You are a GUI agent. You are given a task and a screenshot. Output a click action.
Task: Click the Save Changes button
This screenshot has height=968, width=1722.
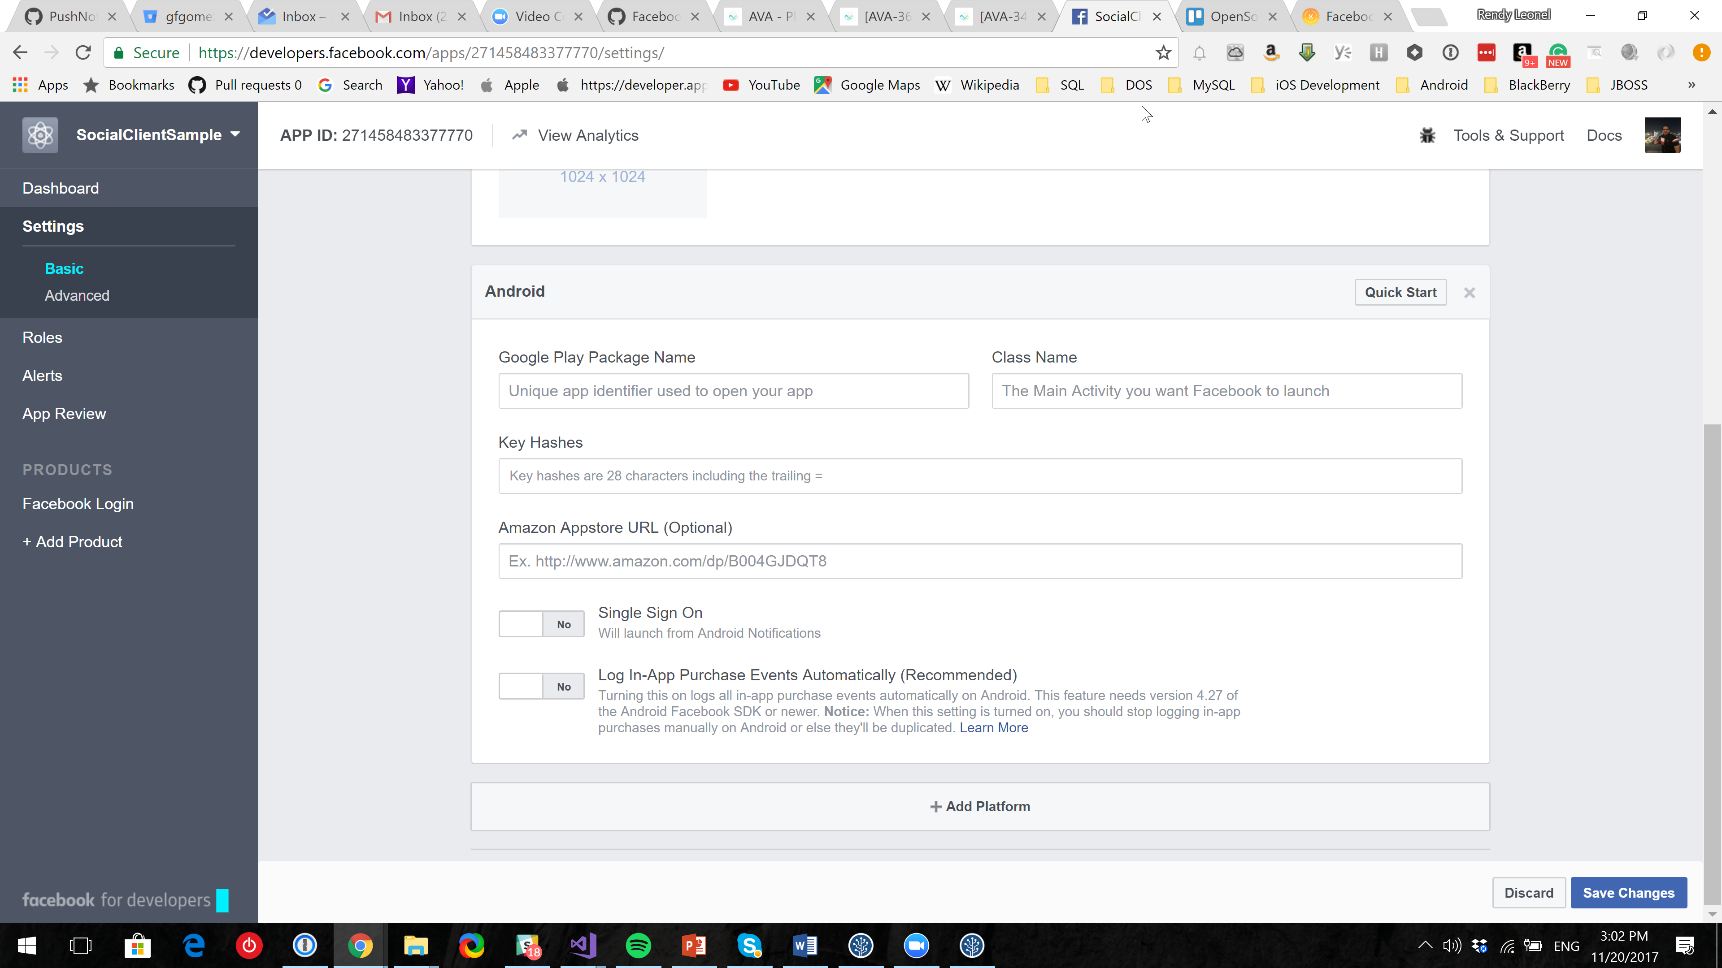1628,893
